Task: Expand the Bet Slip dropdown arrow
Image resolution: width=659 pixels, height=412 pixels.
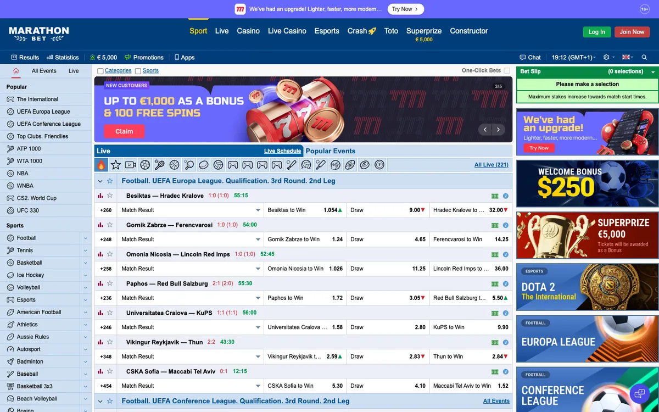Action: click(653, 72)
